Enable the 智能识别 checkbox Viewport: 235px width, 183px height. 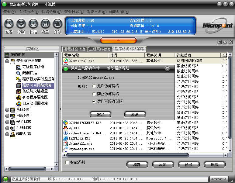(67, 162)
